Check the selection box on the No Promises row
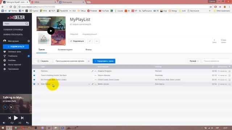Viewport: 232px width, 130px height. (x=229, y=80)
